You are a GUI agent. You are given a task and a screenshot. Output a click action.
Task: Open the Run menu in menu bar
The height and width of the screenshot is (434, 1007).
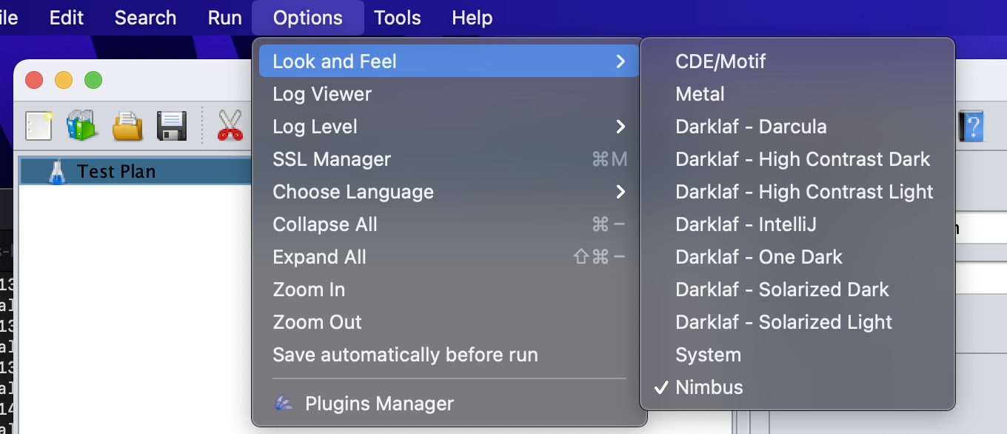(224, 17)
